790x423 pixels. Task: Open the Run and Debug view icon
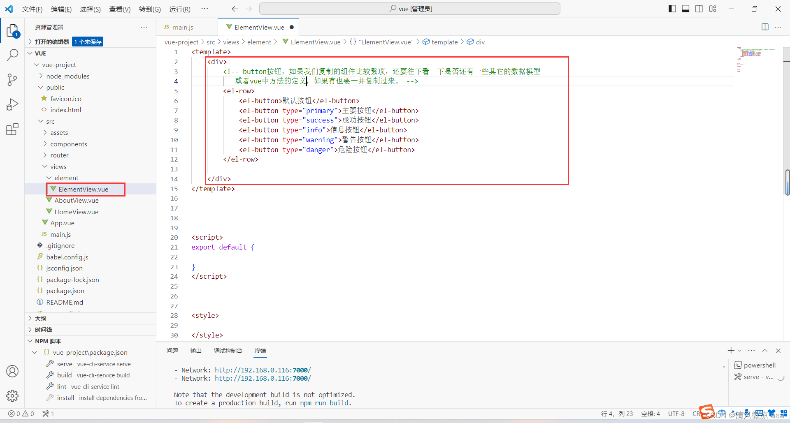12,105
